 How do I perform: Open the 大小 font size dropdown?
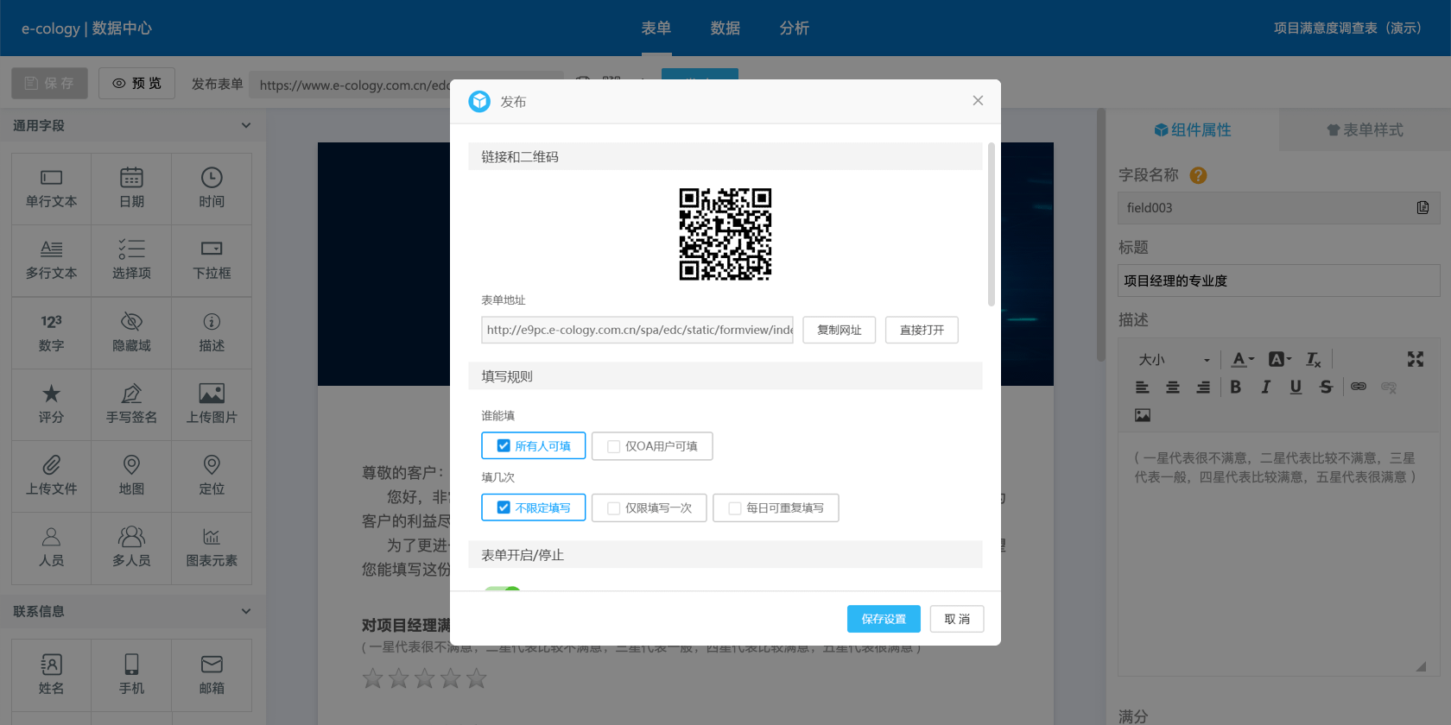click(1175, 359)
